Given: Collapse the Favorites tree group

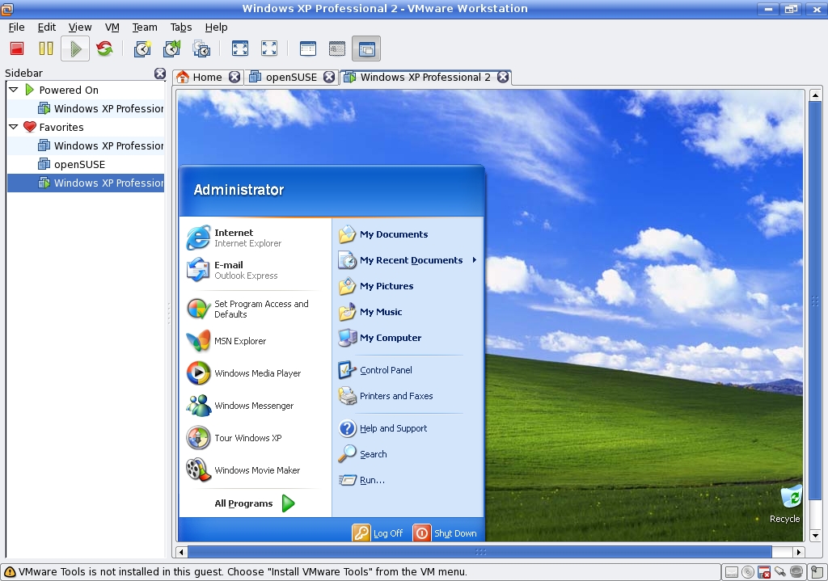Looking at the screenshot, I should click(14, 127).
